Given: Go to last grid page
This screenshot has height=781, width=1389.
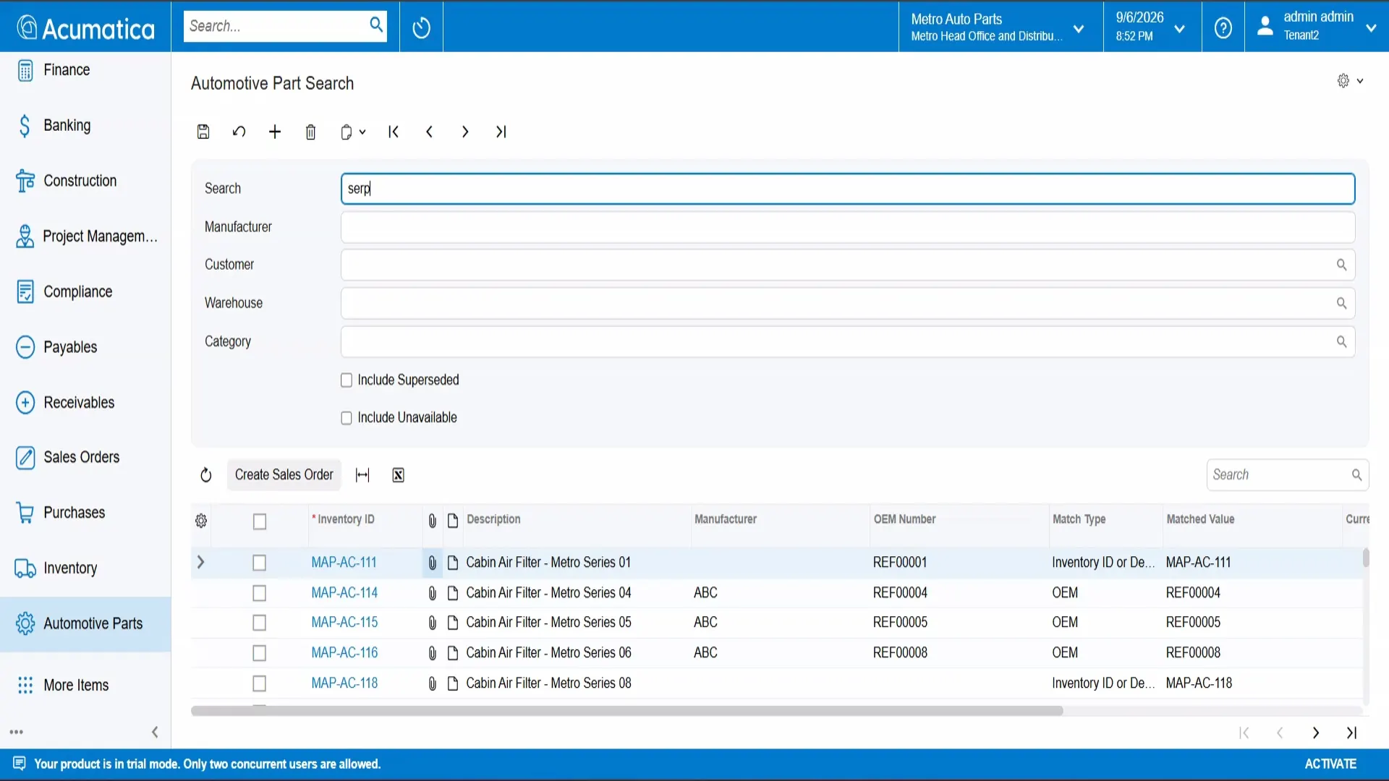Looking at the screenshot, I should tap(1351, 733).
